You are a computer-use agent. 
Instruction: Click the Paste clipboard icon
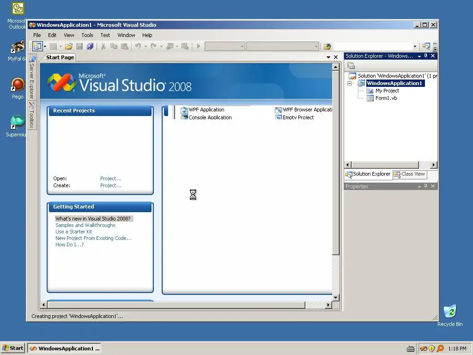[124, 46]
